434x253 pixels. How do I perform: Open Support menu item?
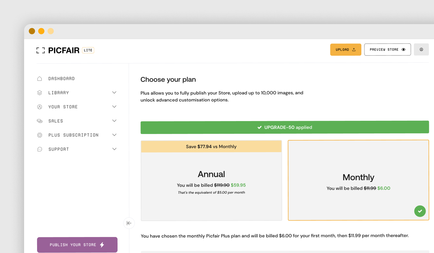tap(59, 149)
